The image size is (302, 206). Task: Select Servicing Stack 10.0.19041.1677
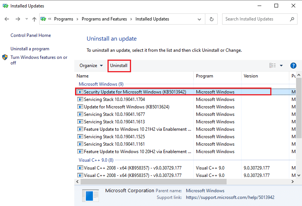click(x=185, y=114)
